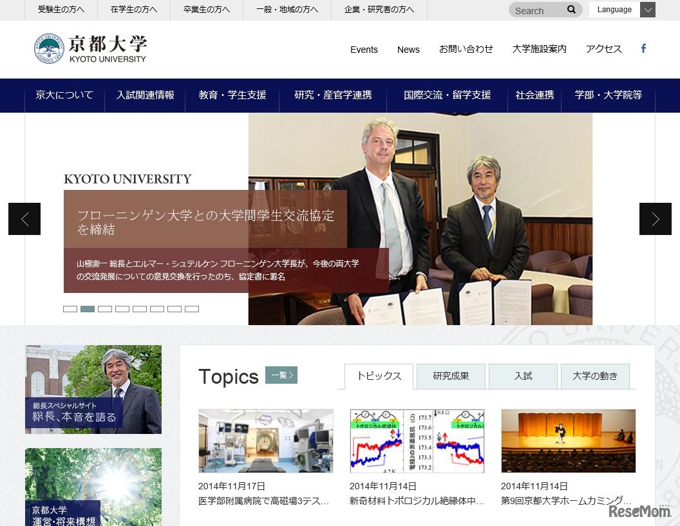Open the 教育・学生支援 menu item
Viewport: 680px width, 526px height.
232,94
